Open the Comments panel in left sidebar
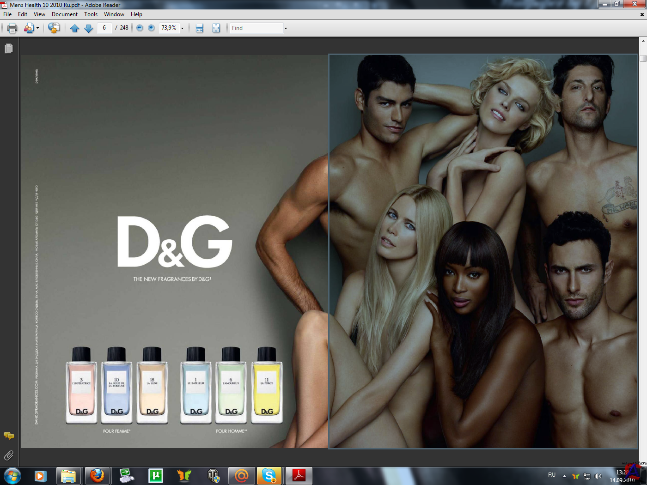647x485 pixels. point(9,436)
